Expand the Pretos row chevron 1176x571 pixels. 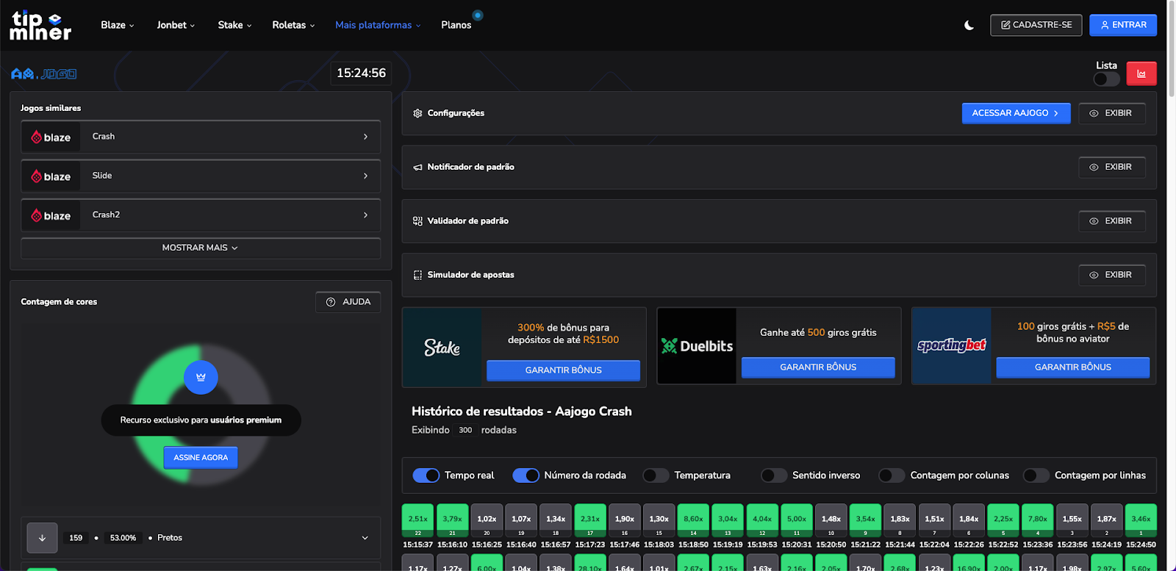[365, 538]
